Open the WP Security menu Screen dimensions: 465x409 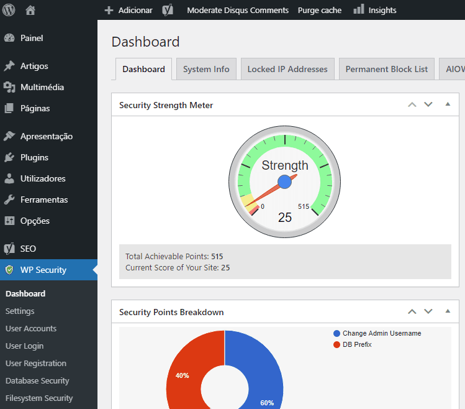coord(43,270)
